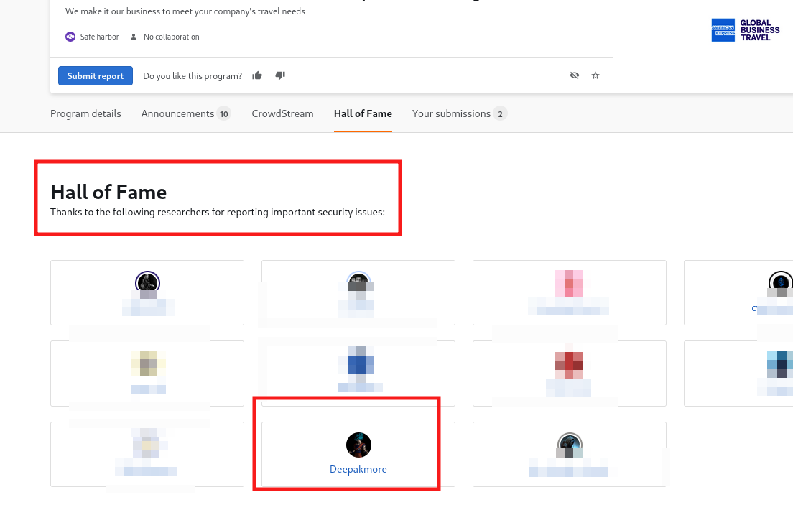
Task: Click the thumbs down icon
Action: 280,75
